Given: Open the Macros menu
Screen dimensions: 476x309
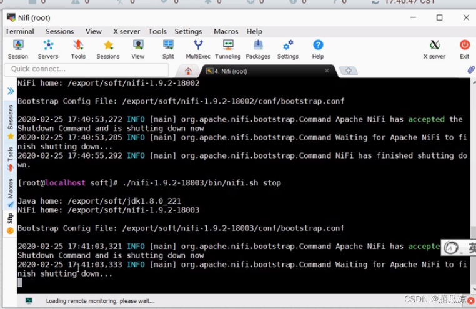Looking at the screenshot, I should point(226,32).
